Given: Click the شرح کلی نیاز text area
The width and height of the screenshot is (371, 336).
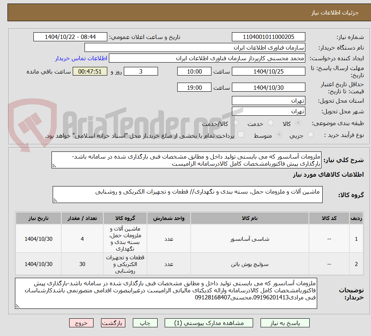Looking at the screenshot, I should click(x=186, y=160).
